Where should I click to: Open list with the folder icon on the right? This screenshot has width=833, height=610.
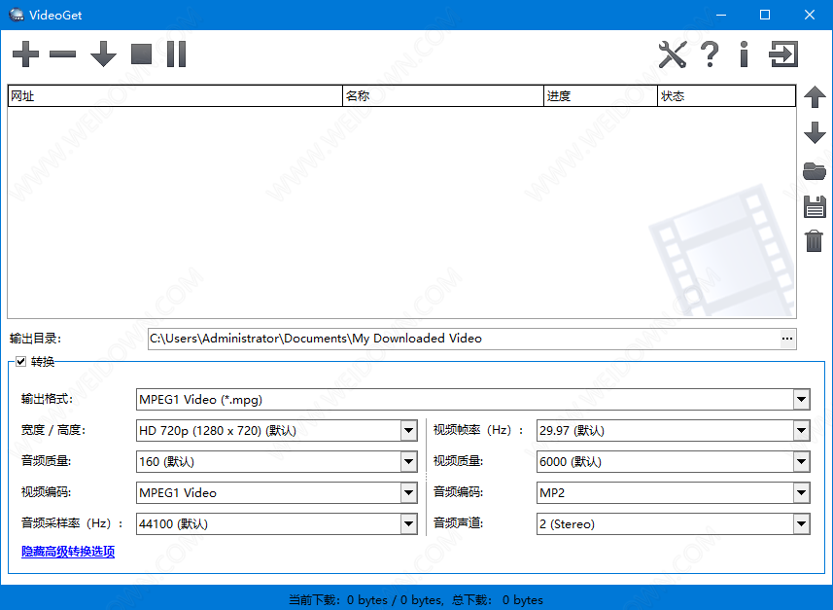coord(815,171)
